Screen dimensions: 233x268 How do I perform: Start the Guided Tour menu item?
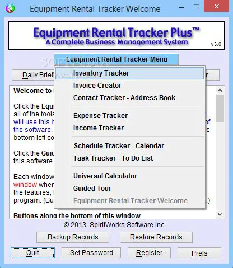[x=129, y=189]
